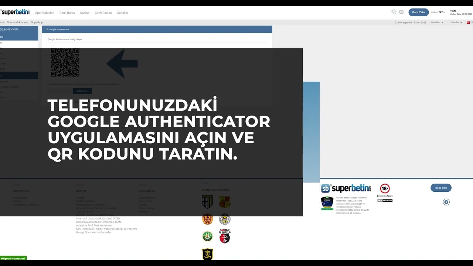Click the Turkish flag language icon
This screenshot has height=266, width=473.
[468, 23]
